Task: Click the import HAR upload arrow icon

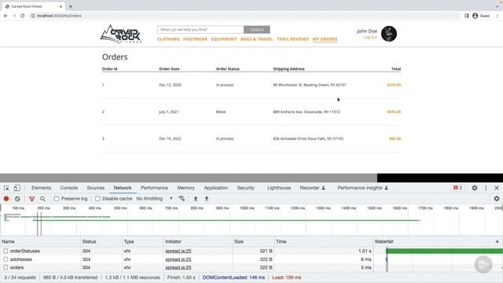Action: pyautogui.click(x=196, y=199)
